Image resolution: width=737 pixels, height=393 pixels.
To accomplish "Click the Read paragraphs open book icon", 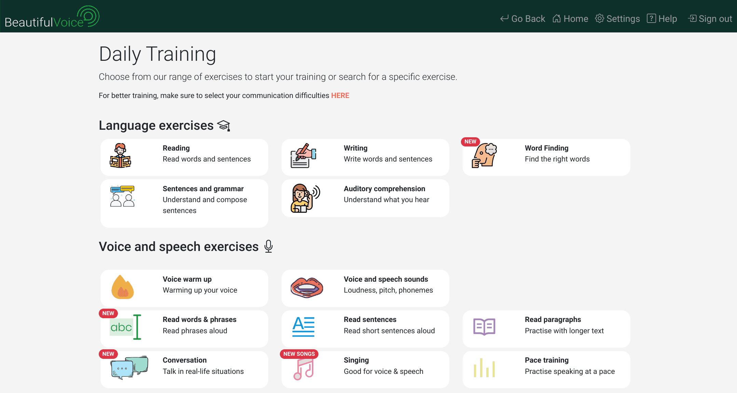I will 484,327.
